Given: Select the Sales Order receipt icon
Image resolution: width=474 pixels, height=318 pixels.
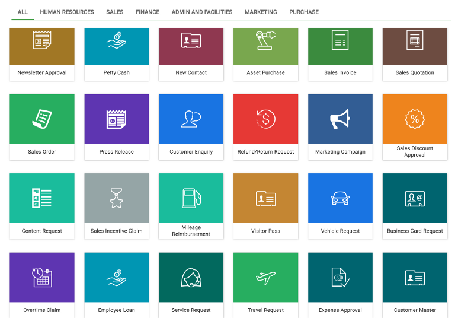Looking at the screenshot, I should pyautogui.click(x=42, y=119).
